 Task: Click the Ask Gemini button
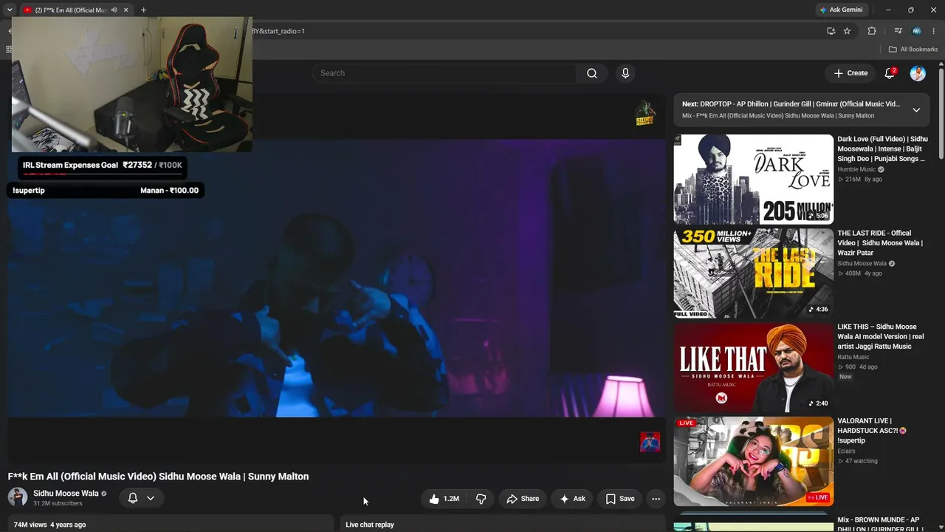point(841,10)
